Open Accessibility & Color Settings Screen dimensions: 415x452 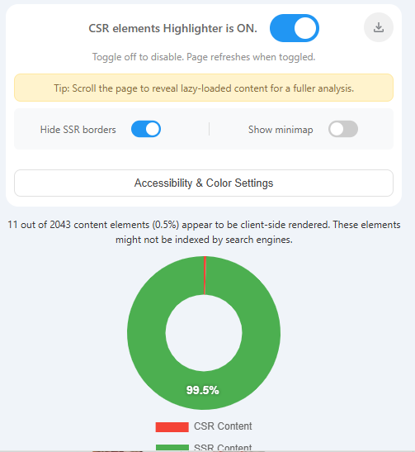204,183
